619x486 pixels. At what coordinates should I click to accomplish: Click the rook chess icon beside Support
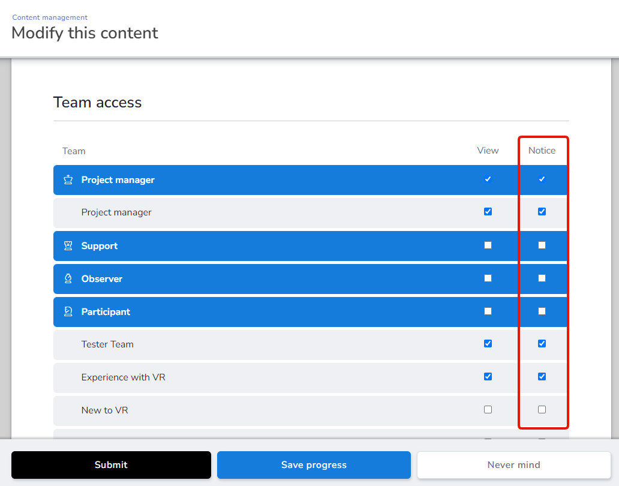coord(68,245)
